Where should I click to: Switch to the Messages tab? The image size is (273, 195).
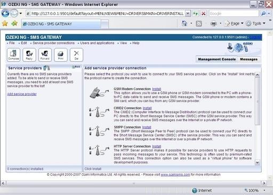click(248, 59)
